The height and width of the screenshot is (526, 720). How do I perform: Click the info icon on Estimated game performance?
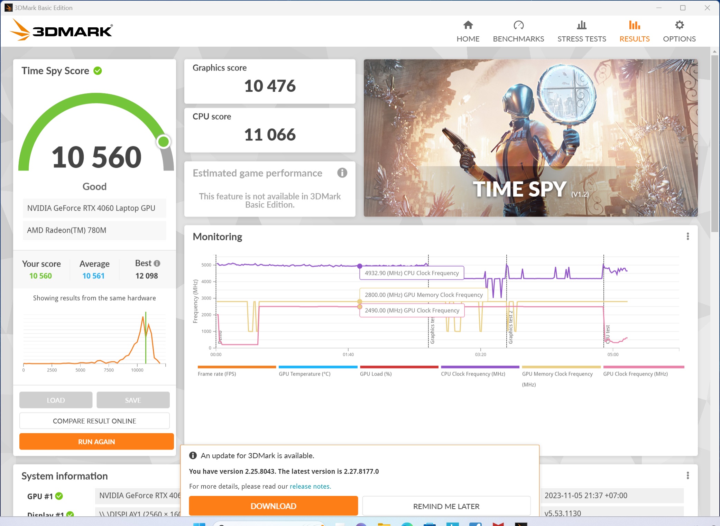click(342, 173)
